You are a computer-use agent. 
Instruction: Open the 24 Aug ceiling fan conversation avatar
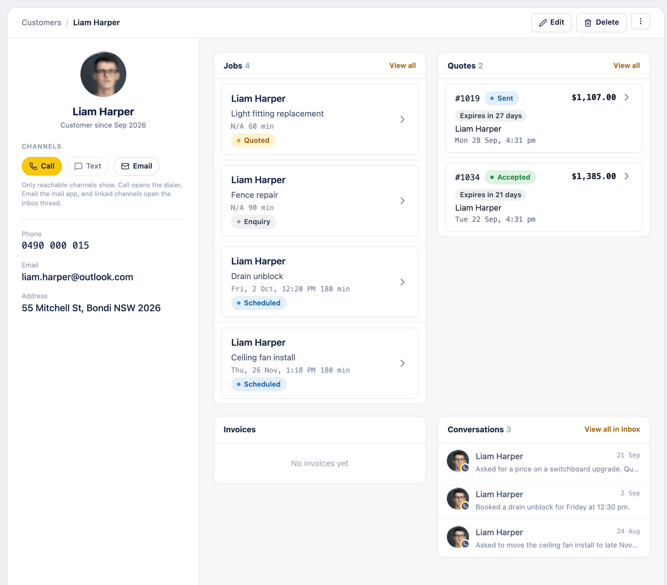pos(458,537)
